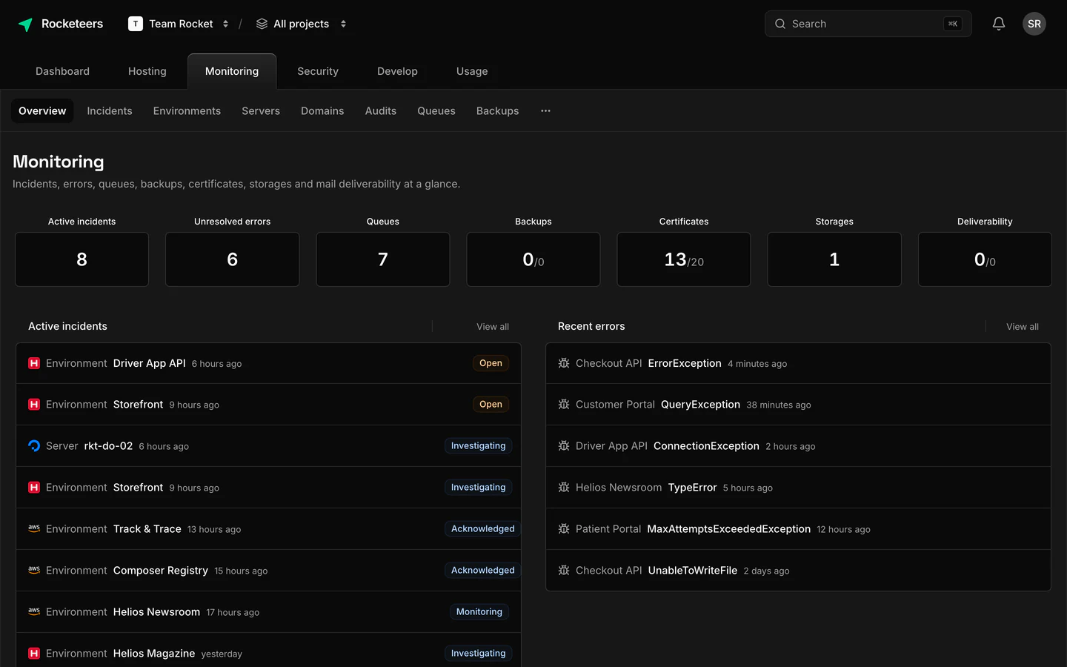Open the Driver App API incident
Viewport: 1067px width, 667px height.
click(268, 363)
